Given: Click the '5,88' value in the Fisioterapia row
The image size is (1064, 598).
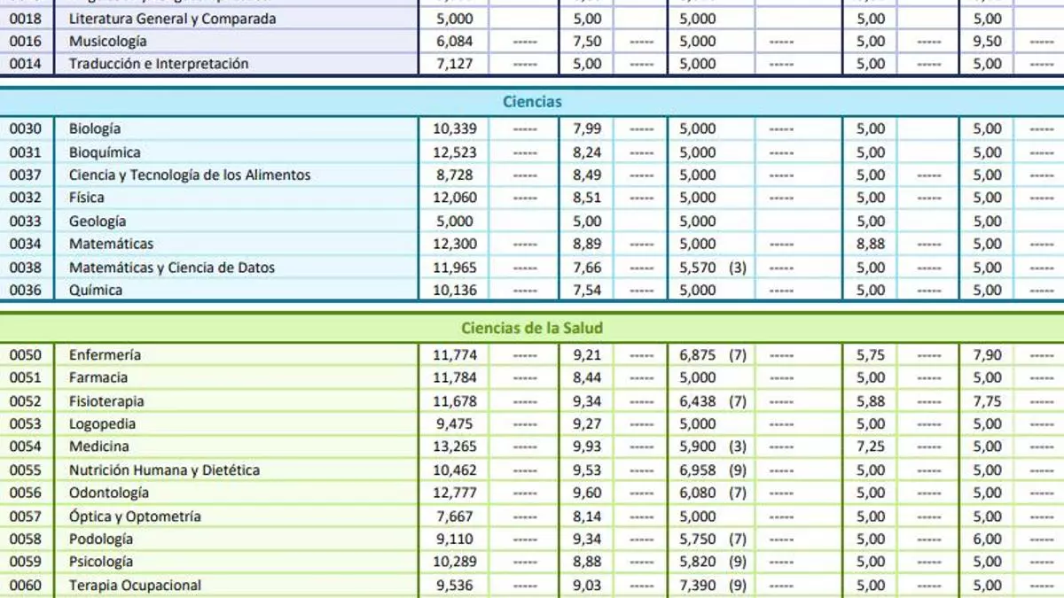Looking at the screenshot, I should coord(871,400).
